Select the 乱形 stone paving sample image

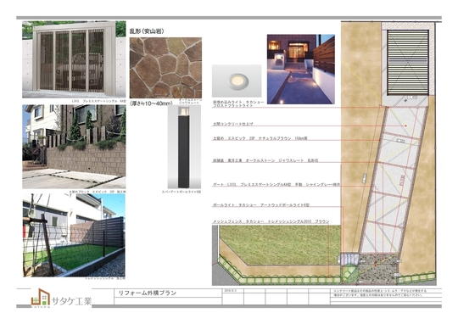coord(165,68)
